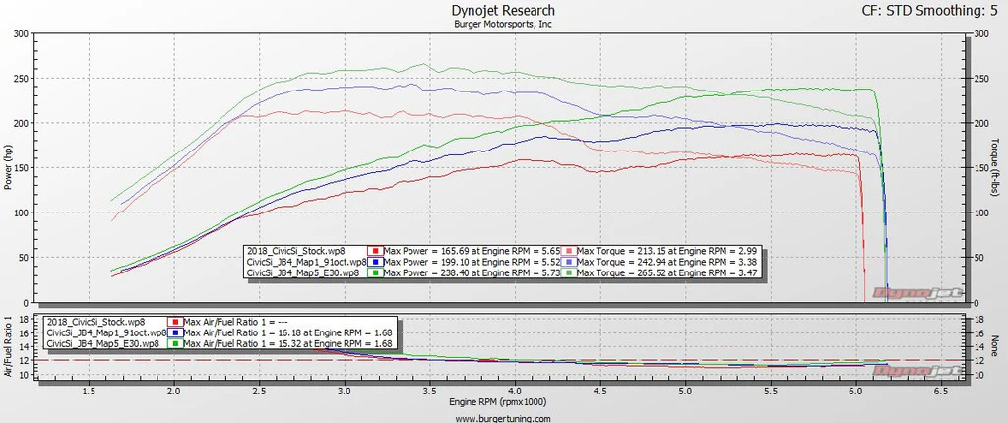Click the 'Burger Motorsports, Inc' subtitle
Viewport: 1008px width, 423px height.
(503, 24)
